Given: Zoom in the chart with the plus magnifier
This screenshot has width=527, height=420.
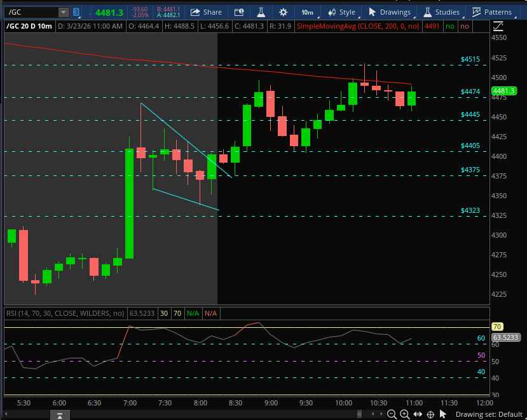Looking at the screenshot, I should (405, 414).
